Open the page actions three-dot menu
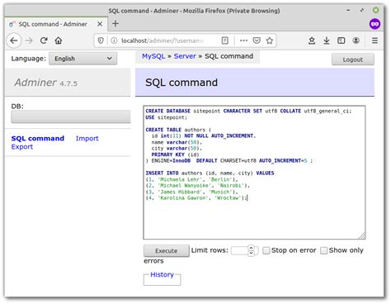 click(x=243, y=40)
